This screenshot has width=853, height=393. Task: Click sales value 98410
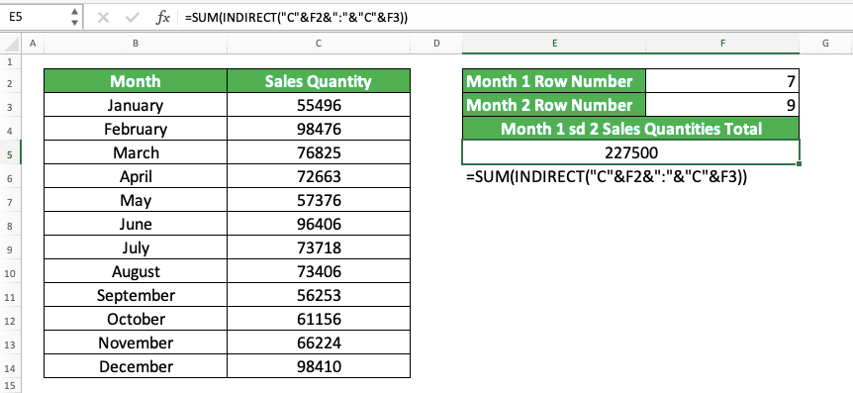tap(319, 366)
